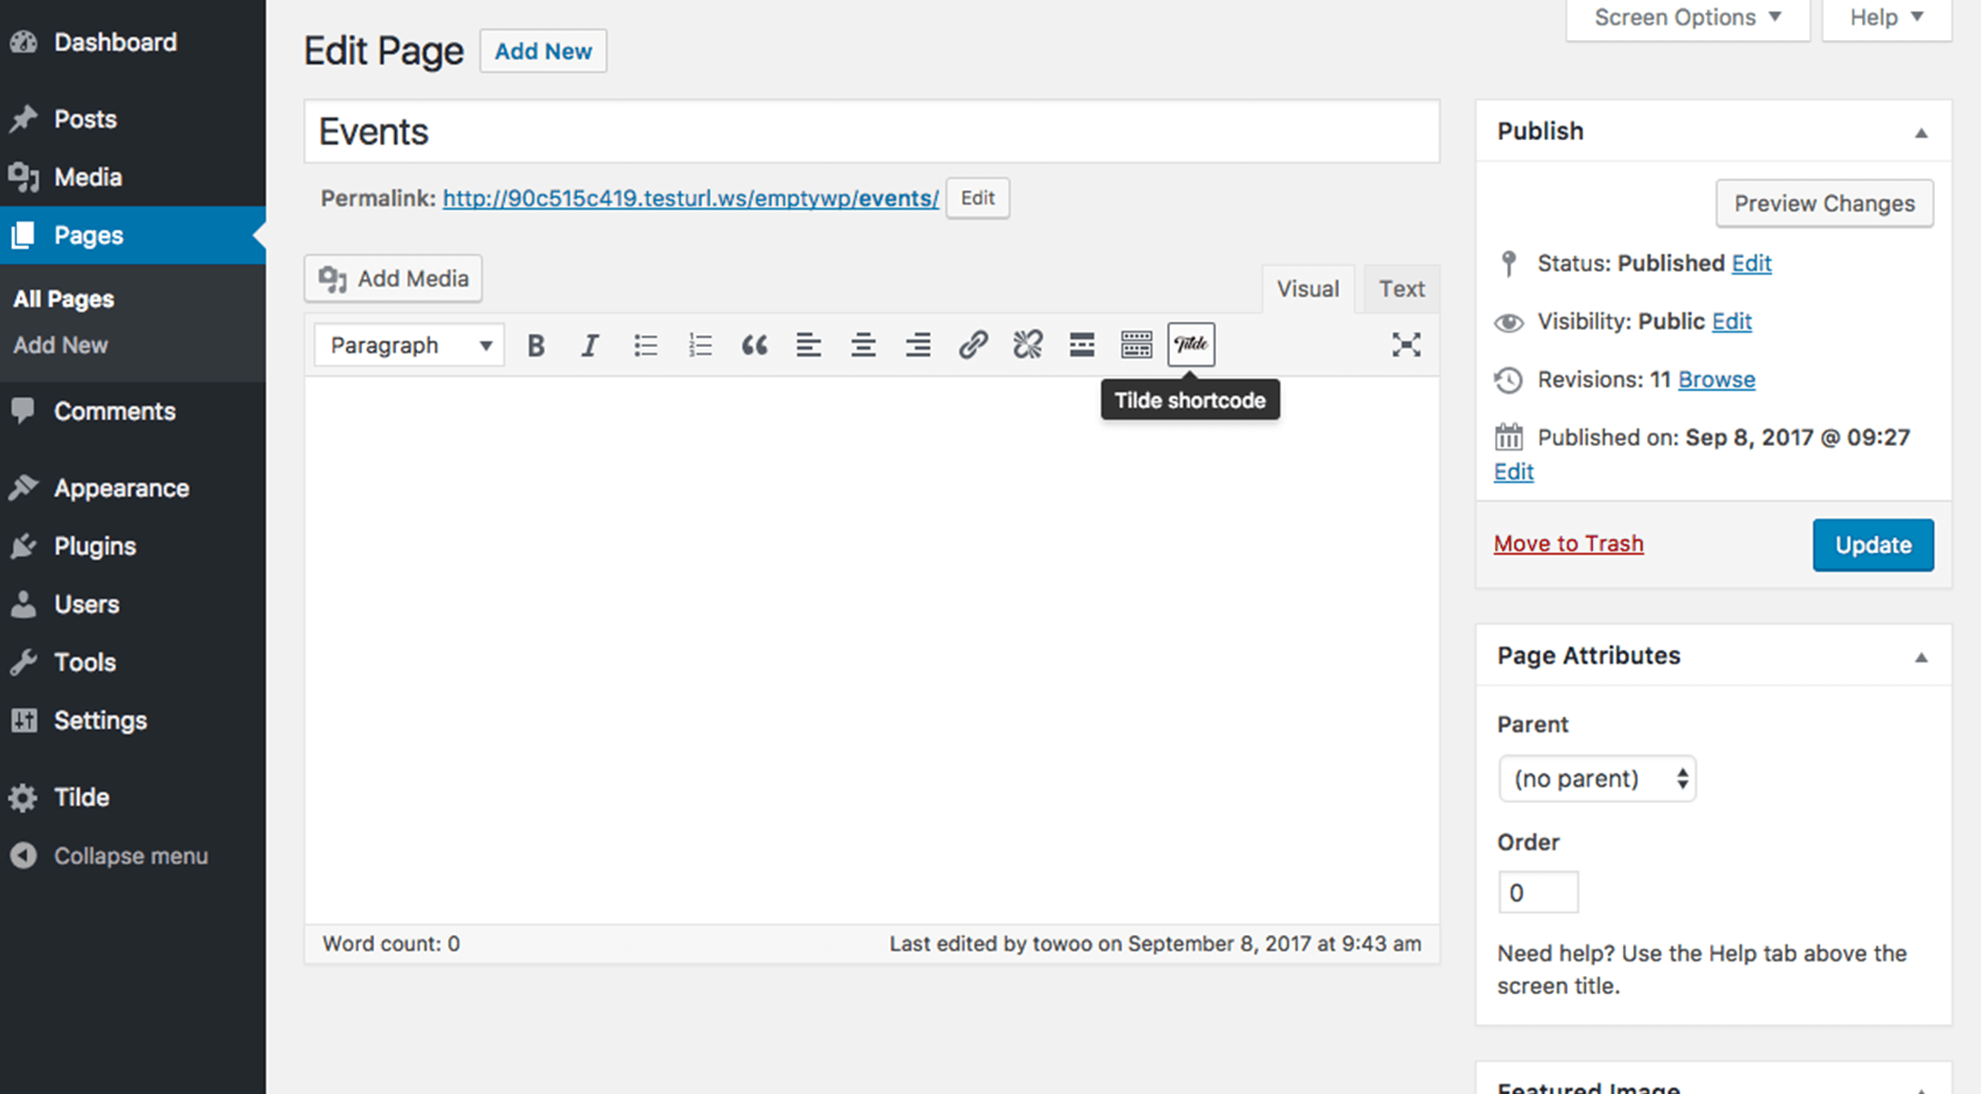Screen dimensions: 1981x1094
Task: Edit the Published status
Action: point(1751,264)
